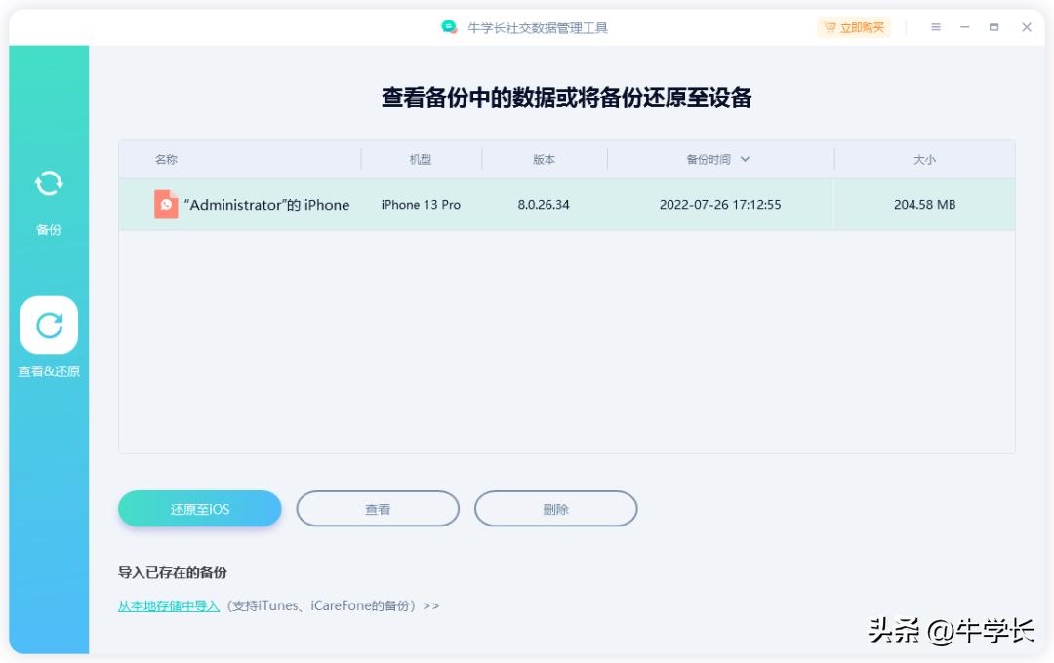Click the 删除 button
This screenshot has width=1054, height=663.
point(556,508)
